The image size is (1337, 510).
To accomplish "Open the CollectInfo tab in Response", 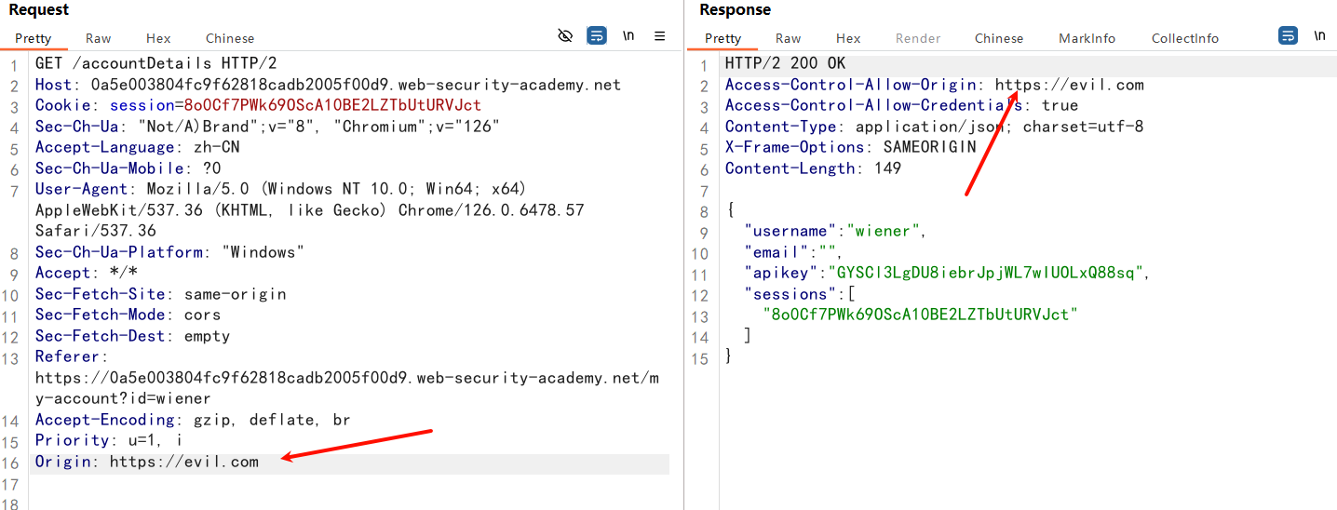I will (1184, 38).
